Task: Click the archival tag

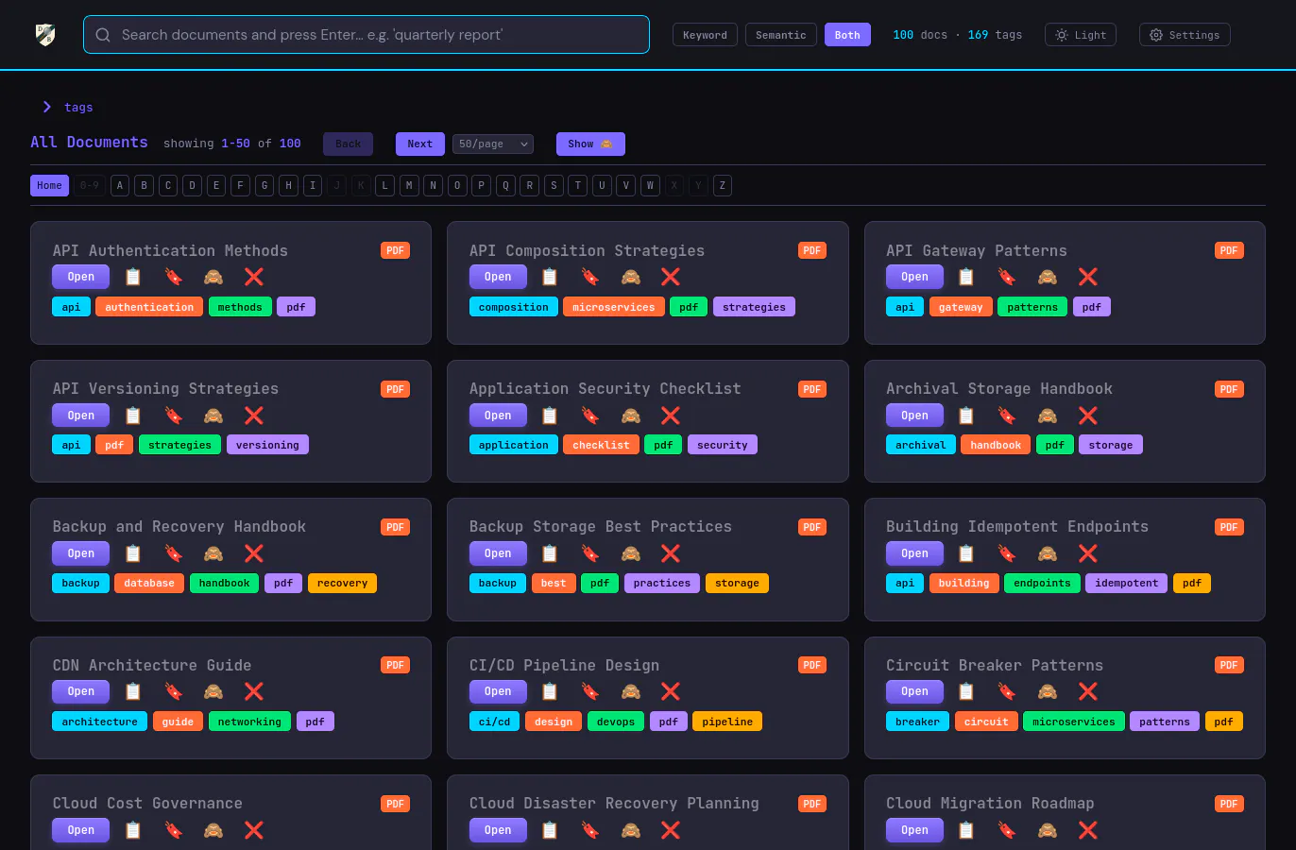Action: click(x=921, y=445)
